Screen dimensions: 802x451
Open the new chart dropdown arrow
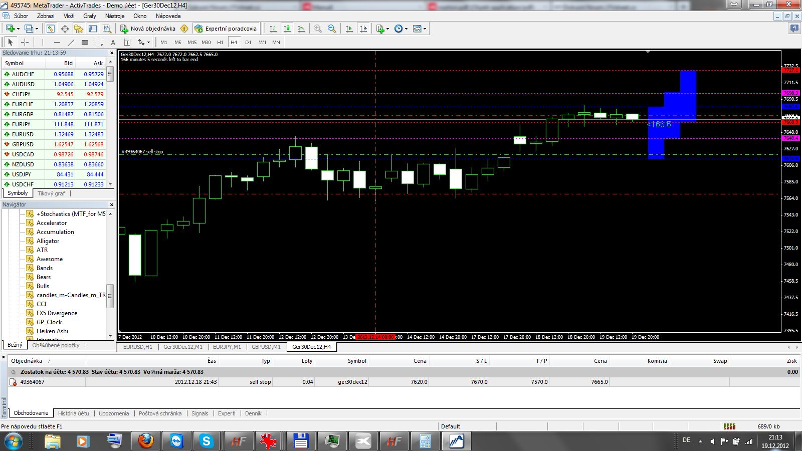coord(18,29)
